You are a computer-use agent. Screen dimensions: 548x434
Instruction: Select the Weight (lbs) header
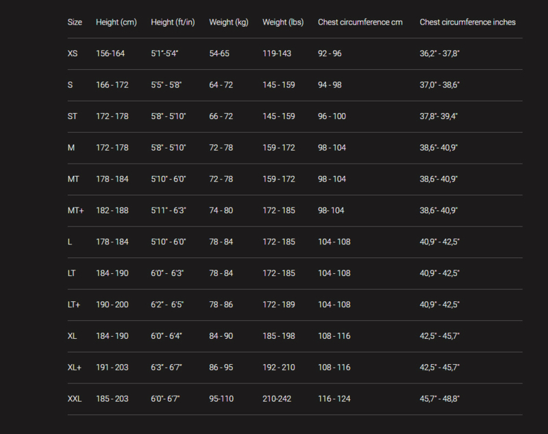click(283, 23)
